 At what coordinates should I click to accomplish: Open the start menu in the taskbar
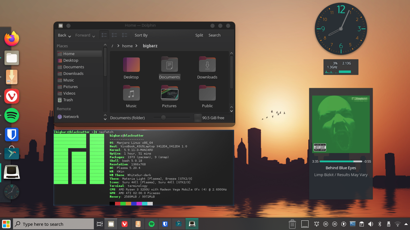tap(6, 224)
